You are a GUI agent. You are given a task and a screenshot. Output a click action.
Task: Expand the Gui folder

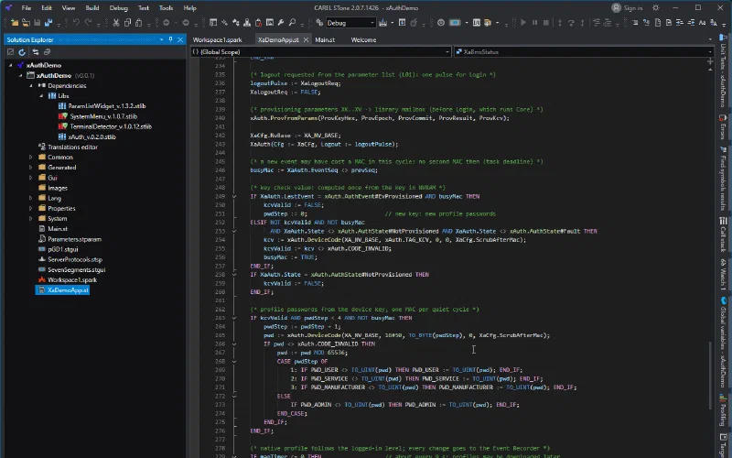[x=31, y=178]
